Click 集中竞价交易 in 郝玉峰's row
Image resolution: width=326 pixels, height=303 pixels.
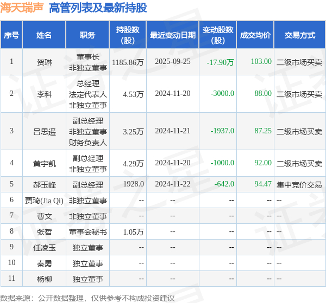299,185
